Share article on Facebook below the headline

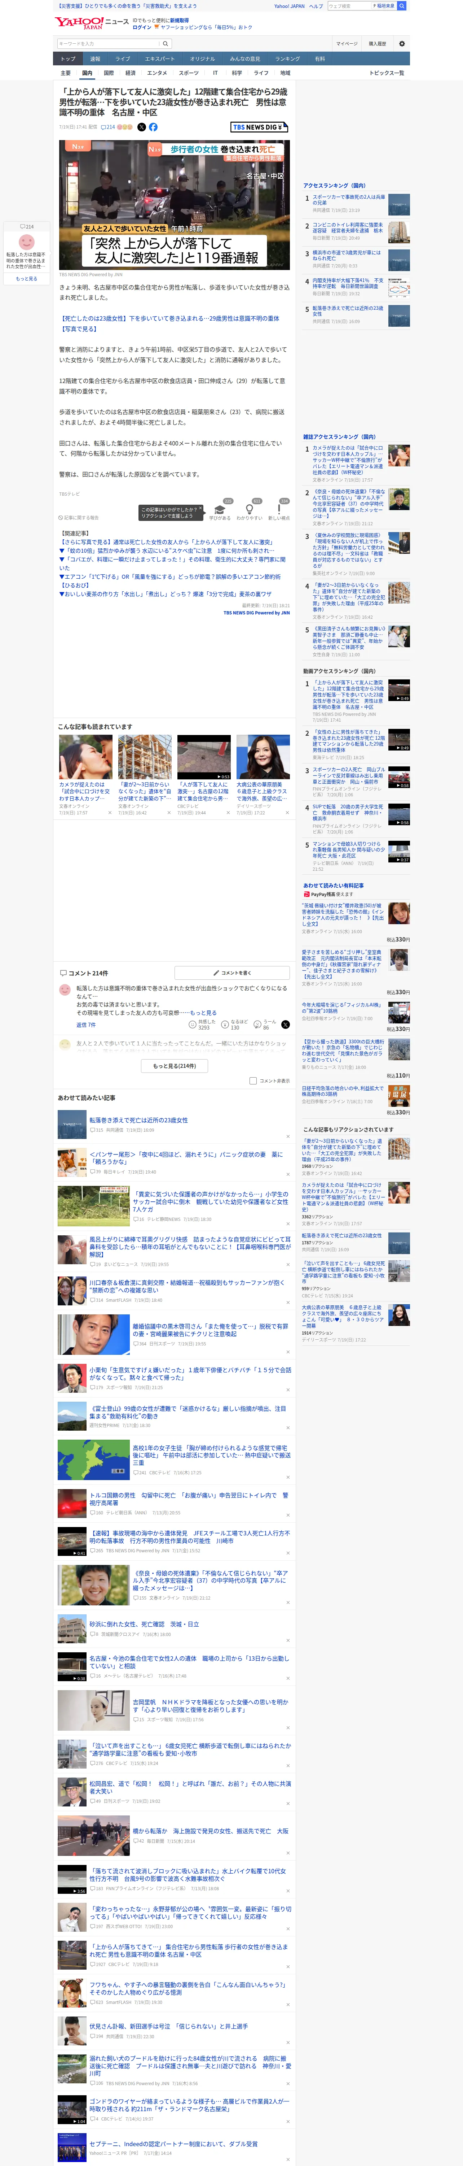coord(153,127)
